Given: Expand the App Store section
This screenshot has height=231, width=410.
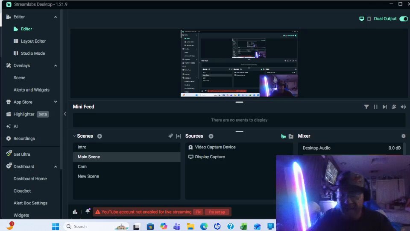Looking at the screenshot, I should 56,102.
